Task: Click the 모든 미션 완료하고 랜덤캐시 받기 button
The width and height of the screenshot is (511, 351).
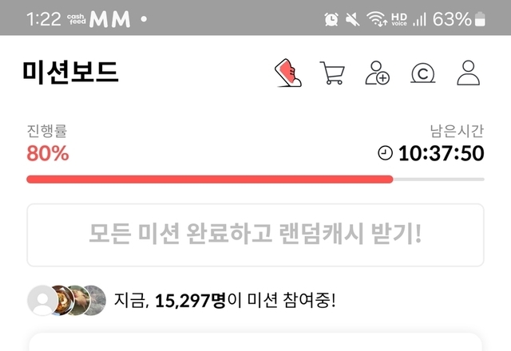Action: click(x=255, y=235)
